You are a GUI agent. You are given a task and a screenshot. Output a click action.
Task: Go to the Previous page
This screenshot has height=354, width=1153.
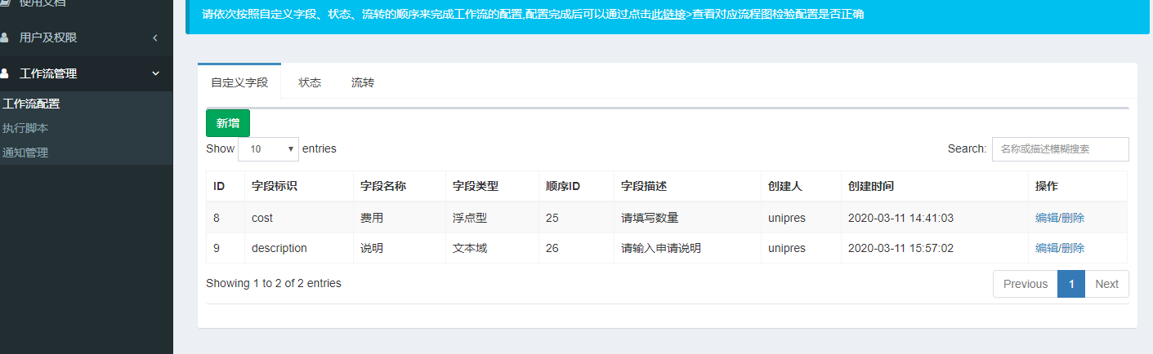1026,284
